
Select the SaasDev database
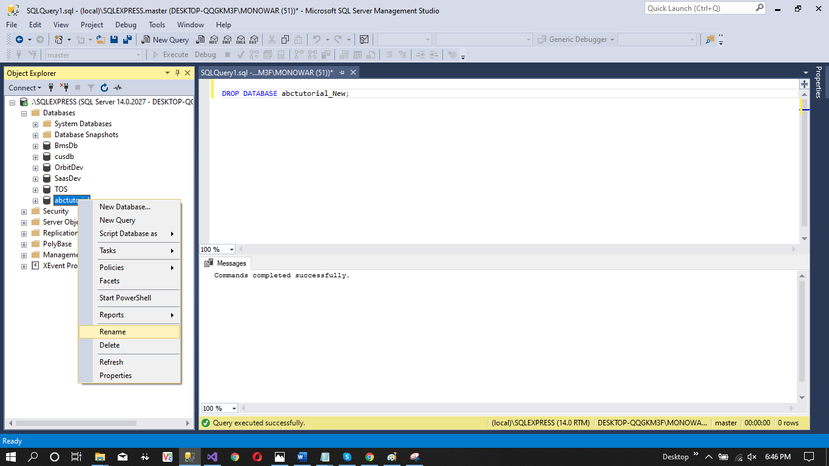[x=67, y=178]
